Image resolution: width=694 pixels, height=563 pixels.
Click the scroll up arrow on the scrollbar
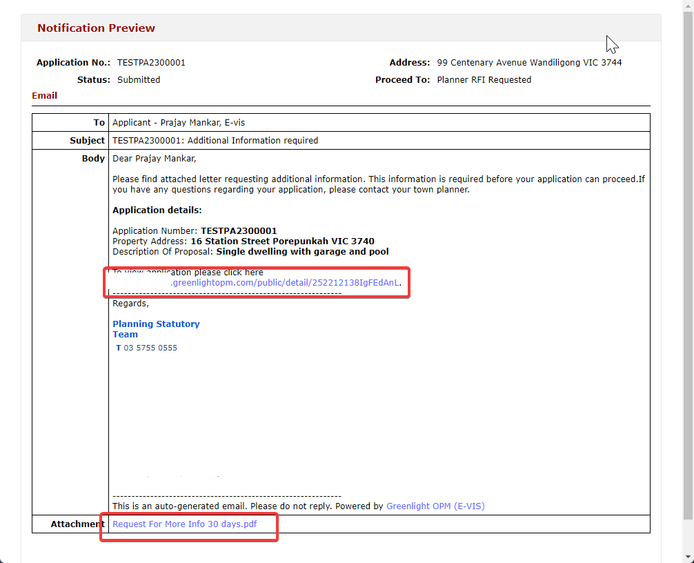point(688,6)
